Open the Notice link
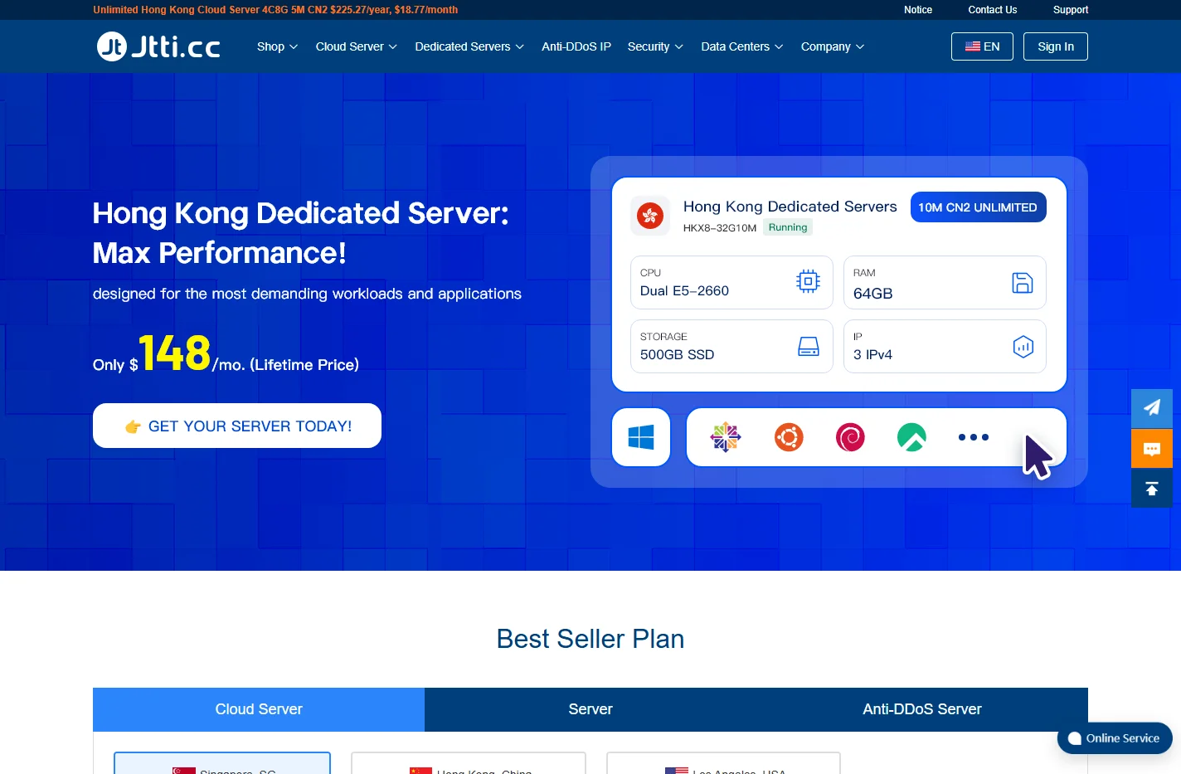The width and height of the screenshot is (1181, 774). pyautogui.click(x=918, y=10)
